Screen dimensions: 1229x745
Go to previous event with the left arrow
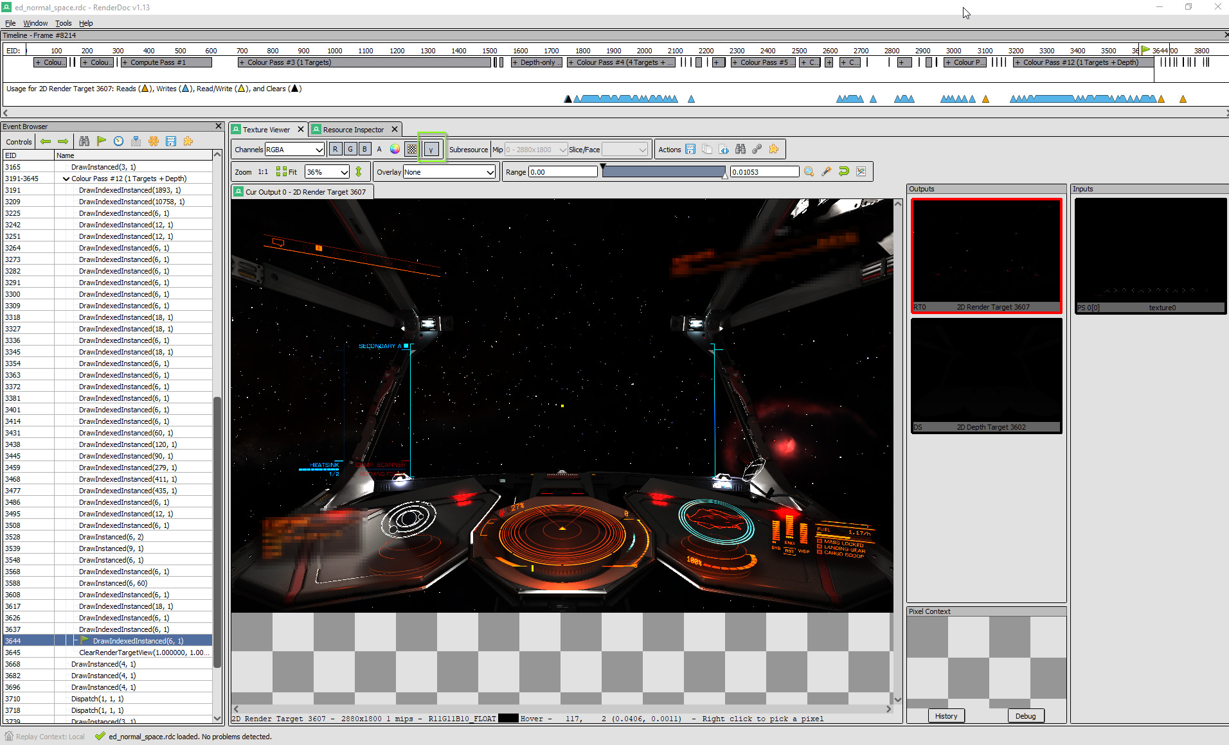[46, 141]
